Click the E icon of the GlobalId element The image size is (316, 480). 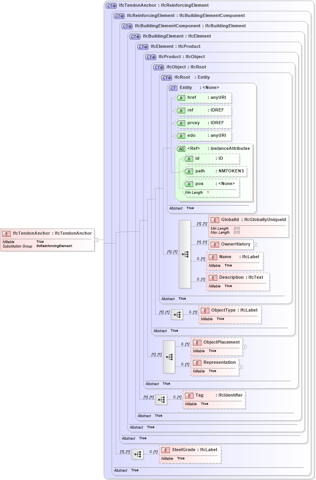pos(215,220)
